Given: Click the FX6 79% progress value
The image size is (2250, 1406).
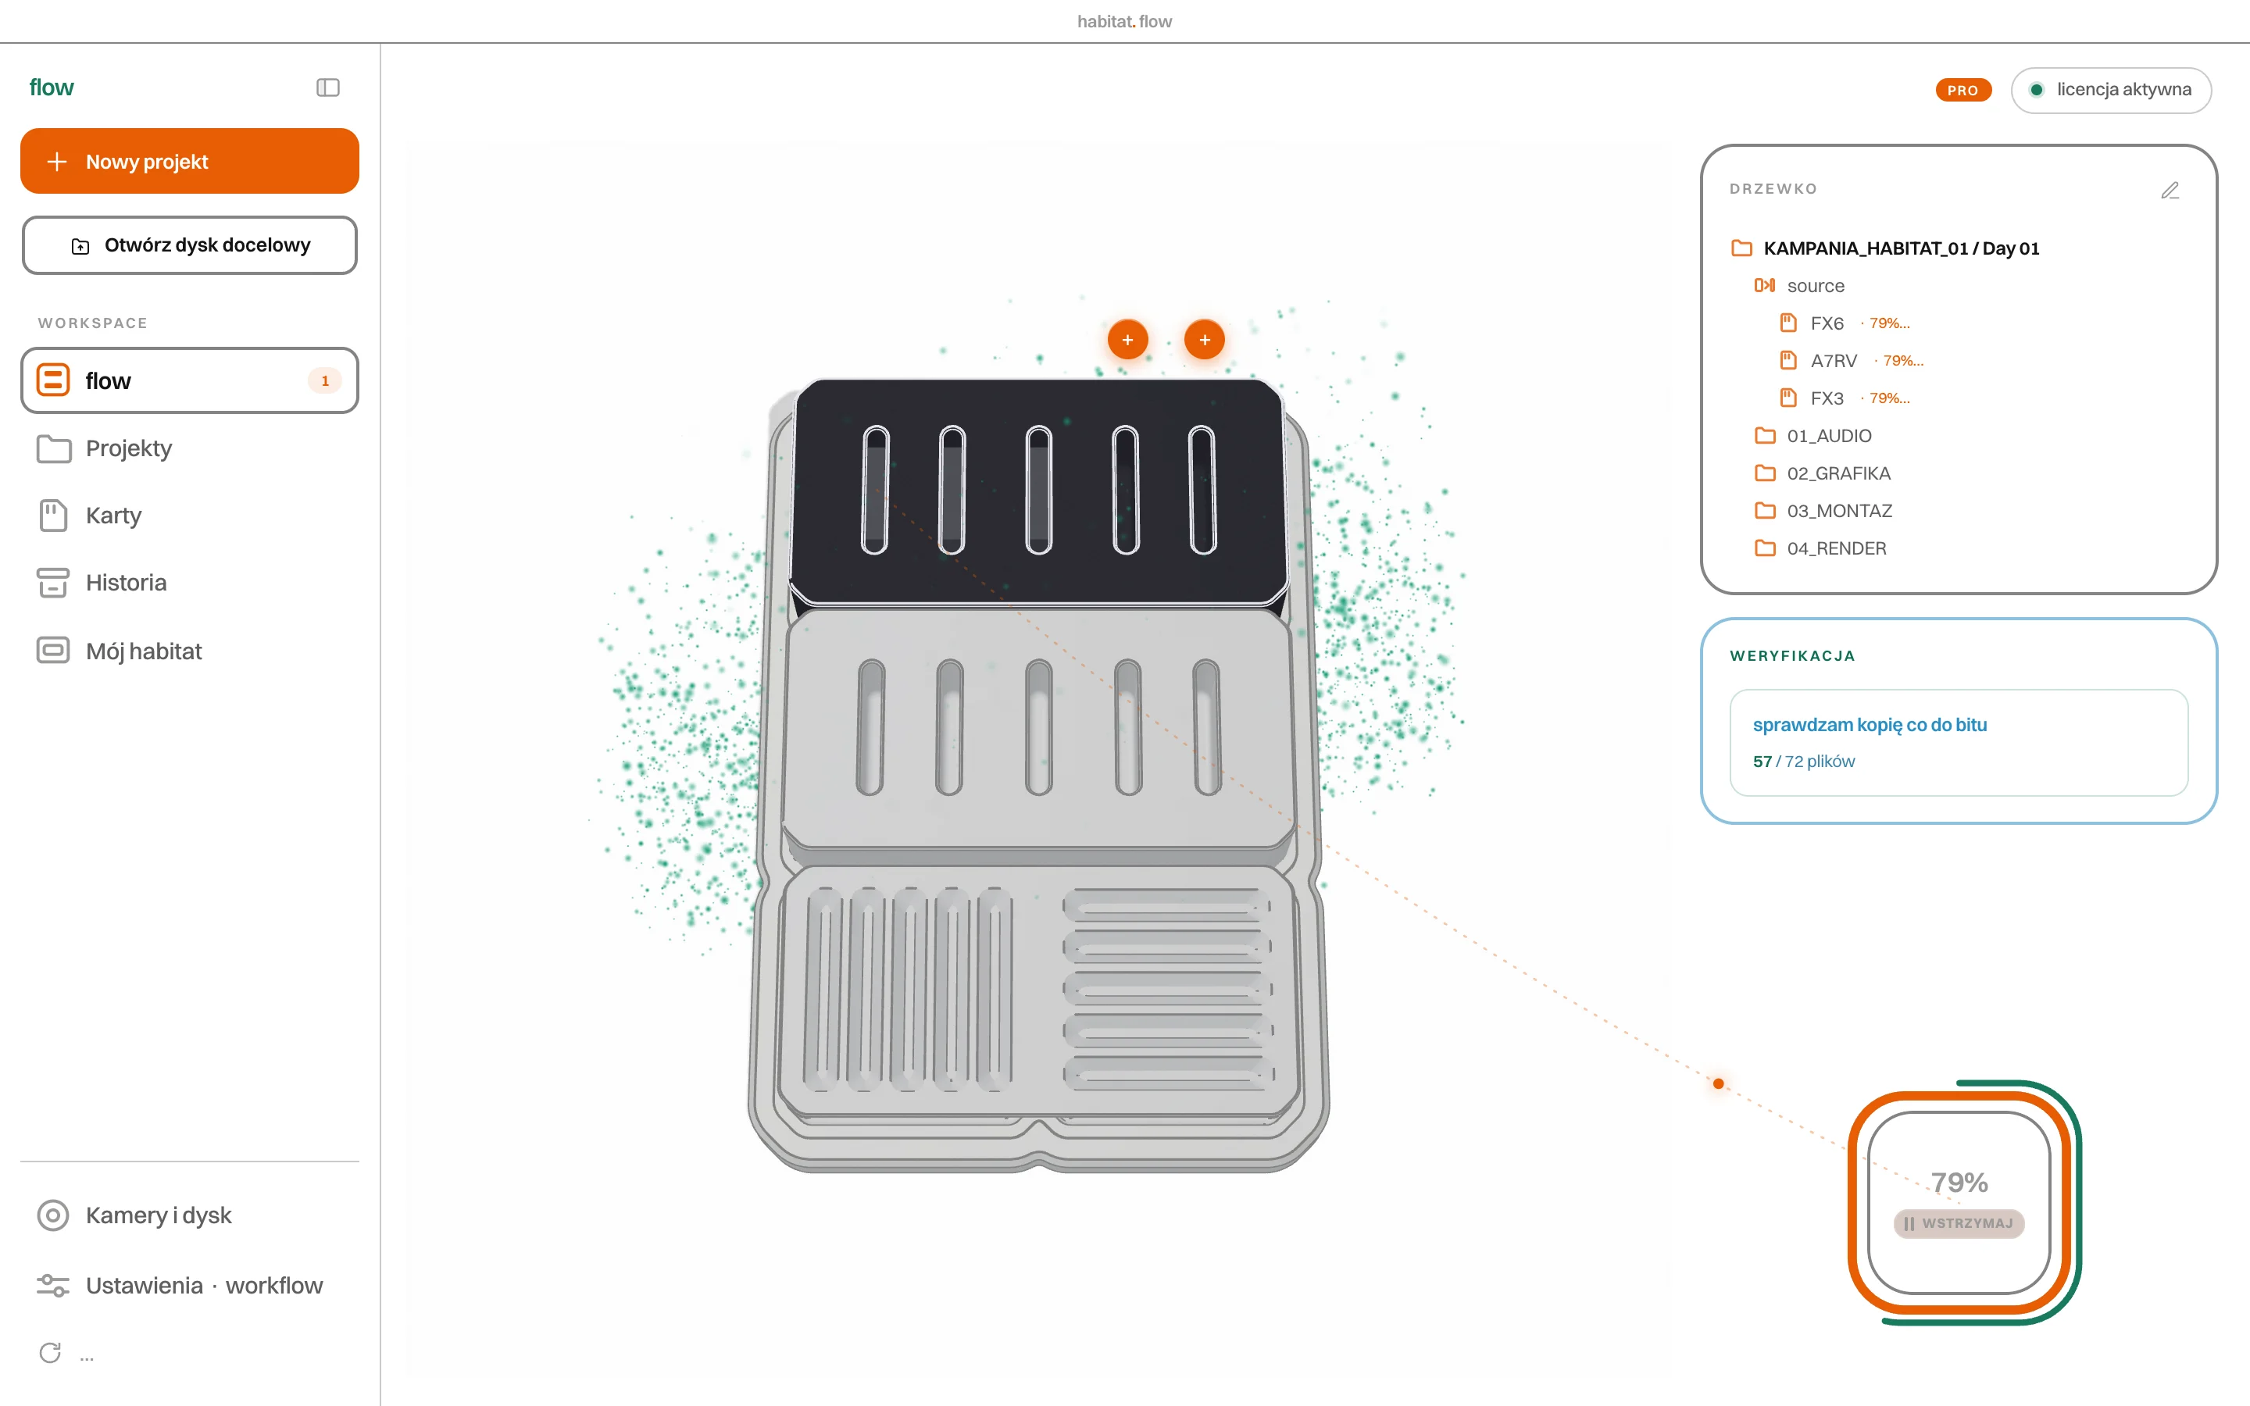Looking at the screenshot, I should 1889,323.
